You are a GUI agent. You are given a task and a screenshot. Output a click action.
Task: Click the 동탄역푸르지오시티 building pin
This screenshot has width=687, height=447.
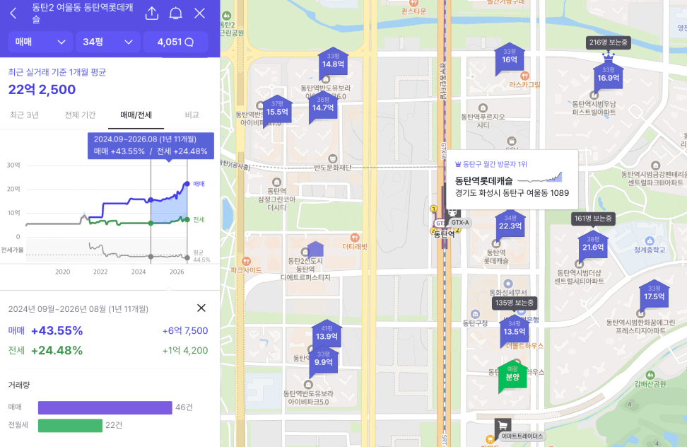point(483,108)
